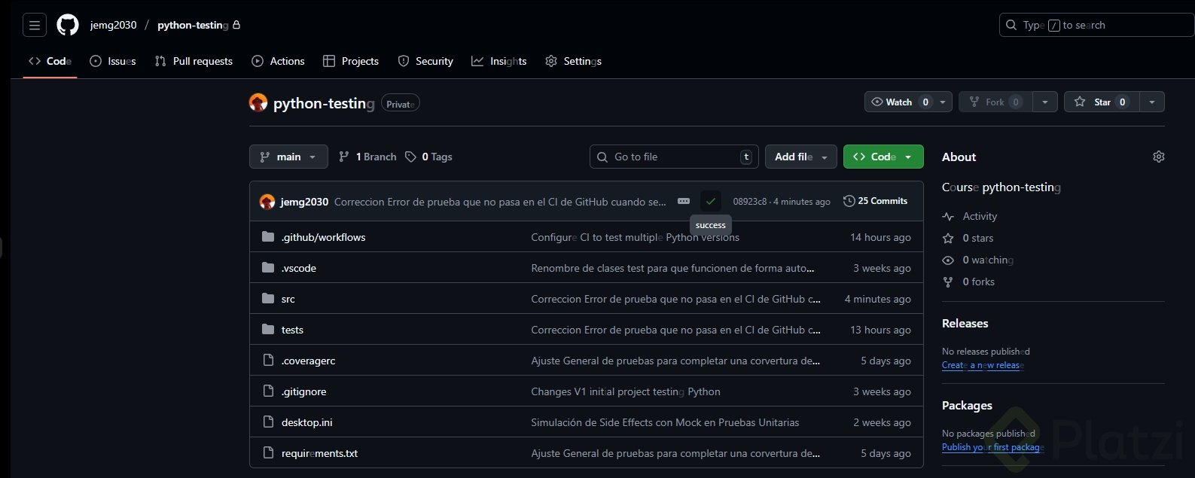The height and width of the screenshot is (478, 1195).
Task: Switch to the Actions tab
Action: (x=278, y=61)
